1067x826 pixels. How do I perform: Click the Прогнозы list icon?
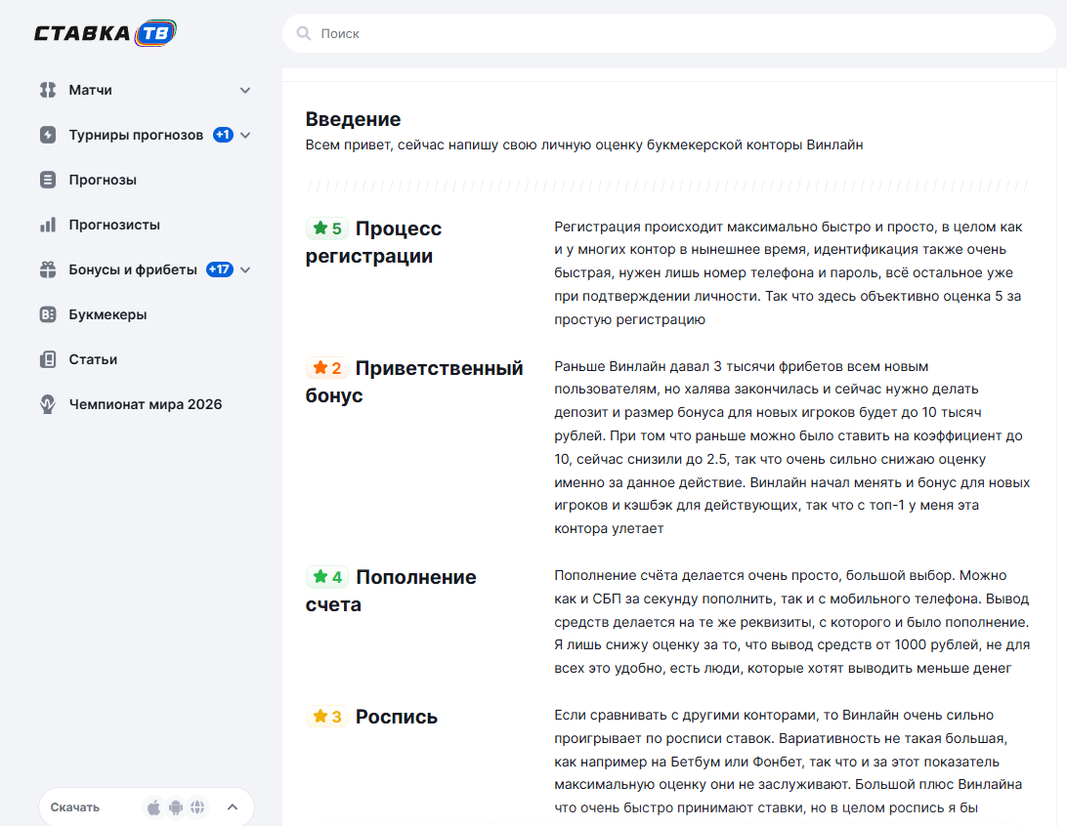(48, 180)
